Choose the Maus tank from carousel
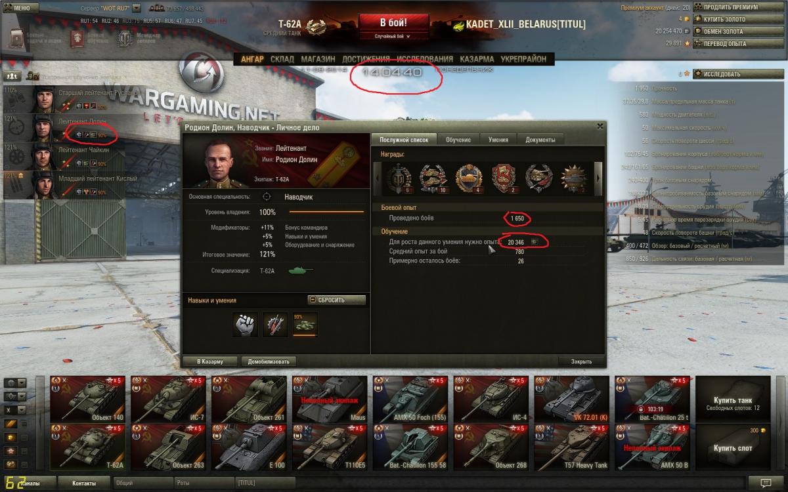This screenshot has height=492, width=788. click(x=330, y=399)
